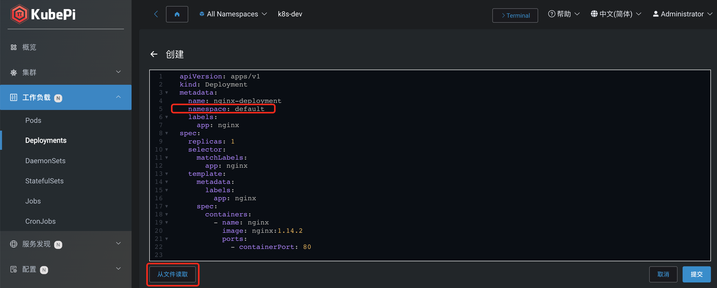Click the 配置 configuration icon
This screenshot has width=717, height=288.
click(13, 269)
